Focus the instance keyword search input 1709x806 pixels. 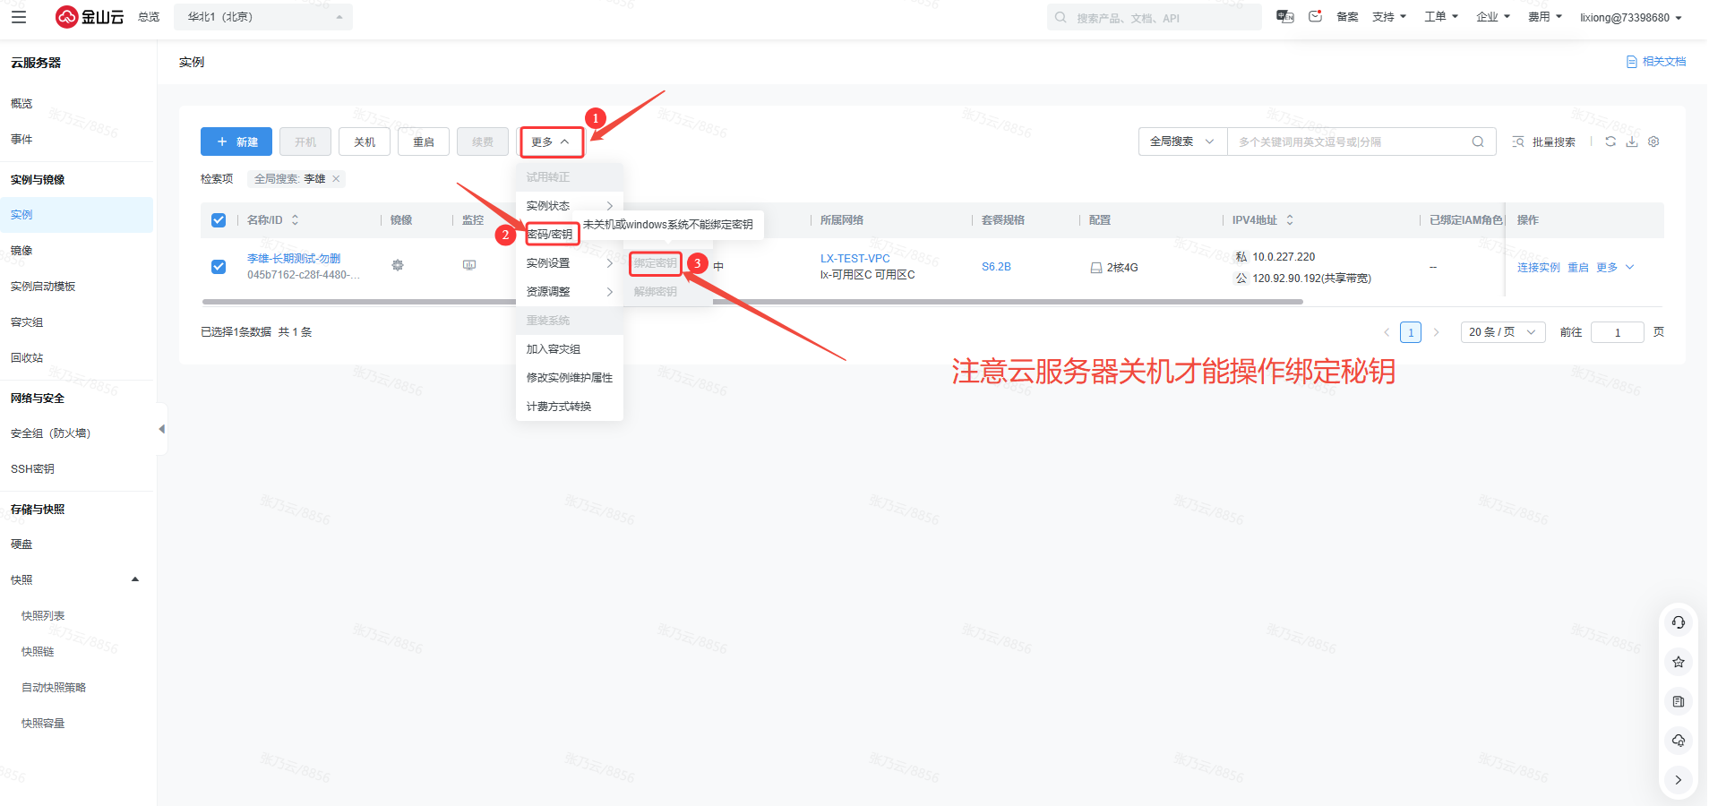1351,141
